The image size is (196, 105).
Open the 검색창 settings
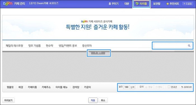[x=76, y=87]
